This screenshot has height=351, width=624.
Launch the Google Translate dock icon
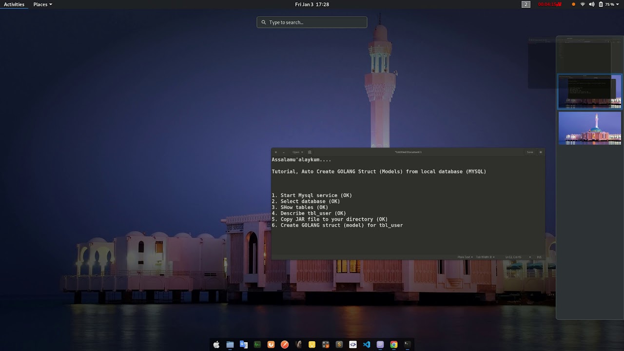[x=244, y=345]
